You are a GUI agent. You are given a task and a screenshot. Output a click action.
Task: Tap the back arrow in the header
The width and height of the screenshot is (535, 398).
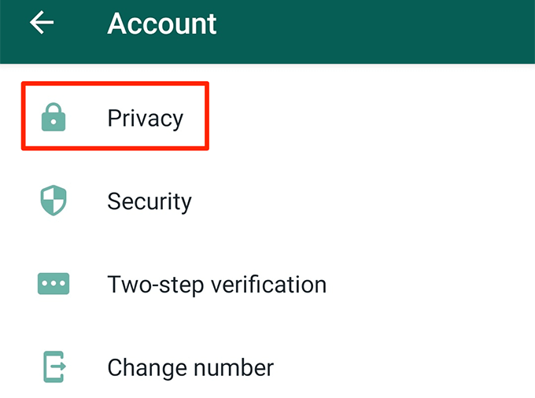click(x=42, y=24)
